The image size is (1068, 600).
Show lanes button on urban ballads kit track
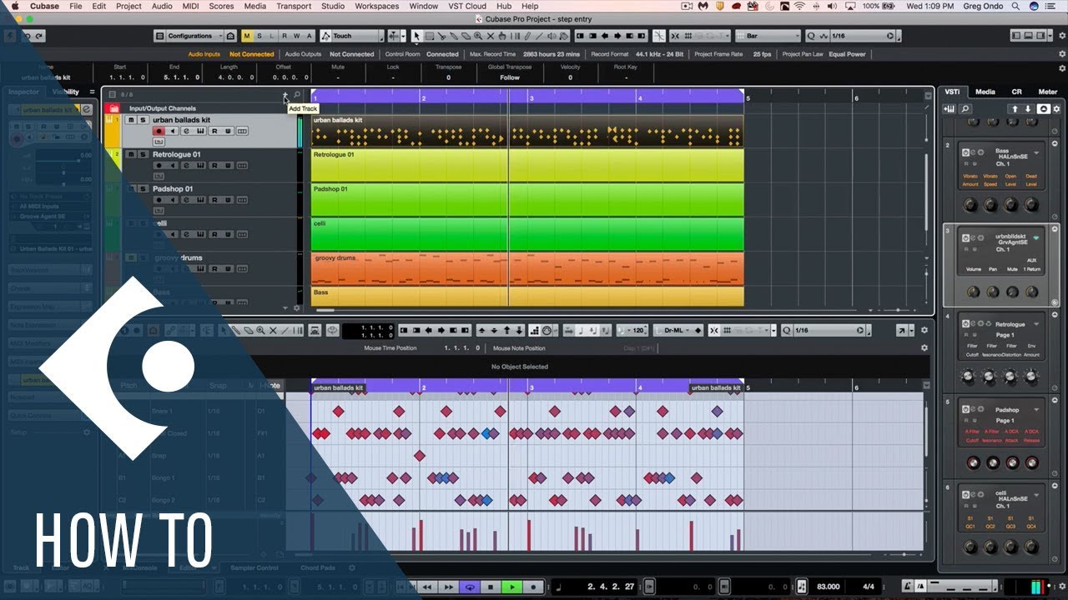(242, 131)
